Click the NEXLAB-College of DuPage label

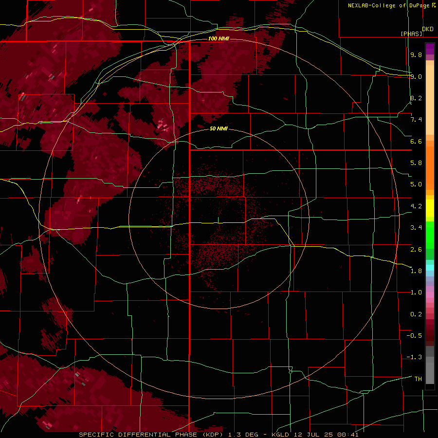[389, 5]
